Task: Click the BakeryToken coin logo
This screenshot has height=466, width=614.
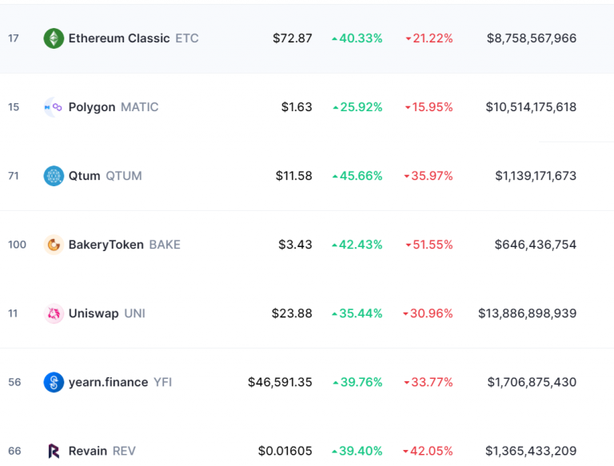Action: click(x=54, y=245)
